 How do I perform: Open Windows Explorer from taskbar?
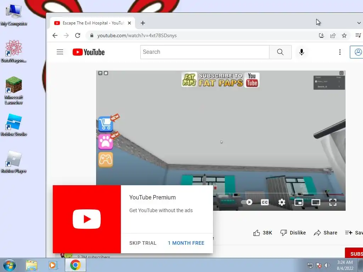point(32,265)
